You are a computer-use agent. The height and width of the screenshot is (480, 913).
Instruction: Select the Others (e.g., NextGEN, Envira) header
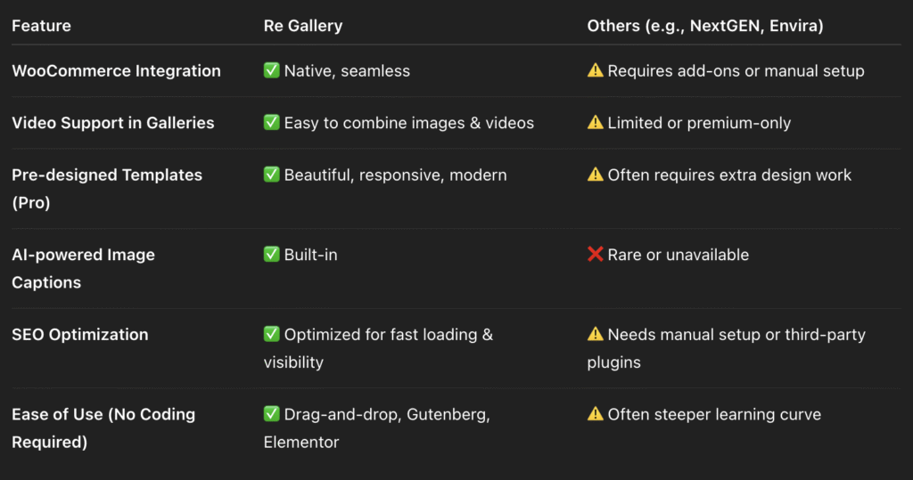(705, 26)
